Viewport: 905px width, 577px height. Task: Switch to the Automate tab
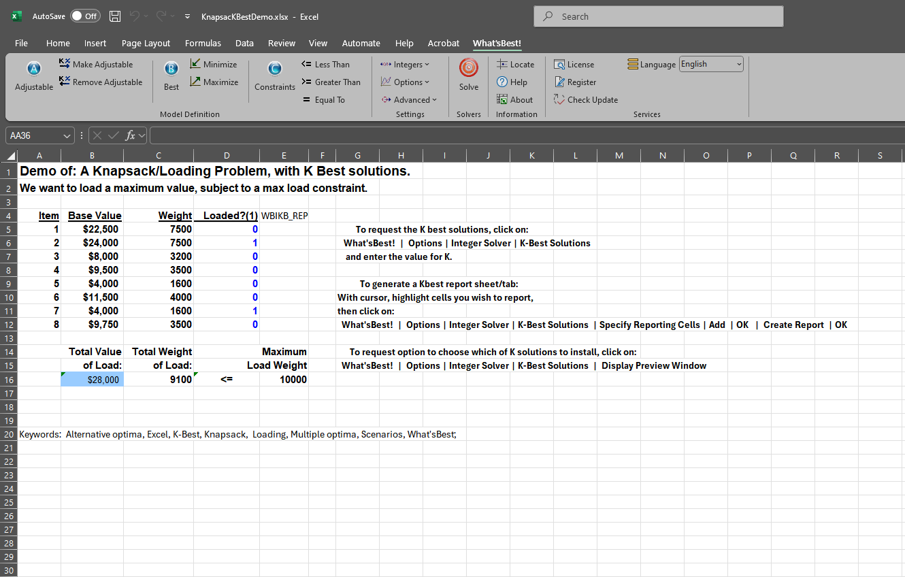click(x=361, y=43)
